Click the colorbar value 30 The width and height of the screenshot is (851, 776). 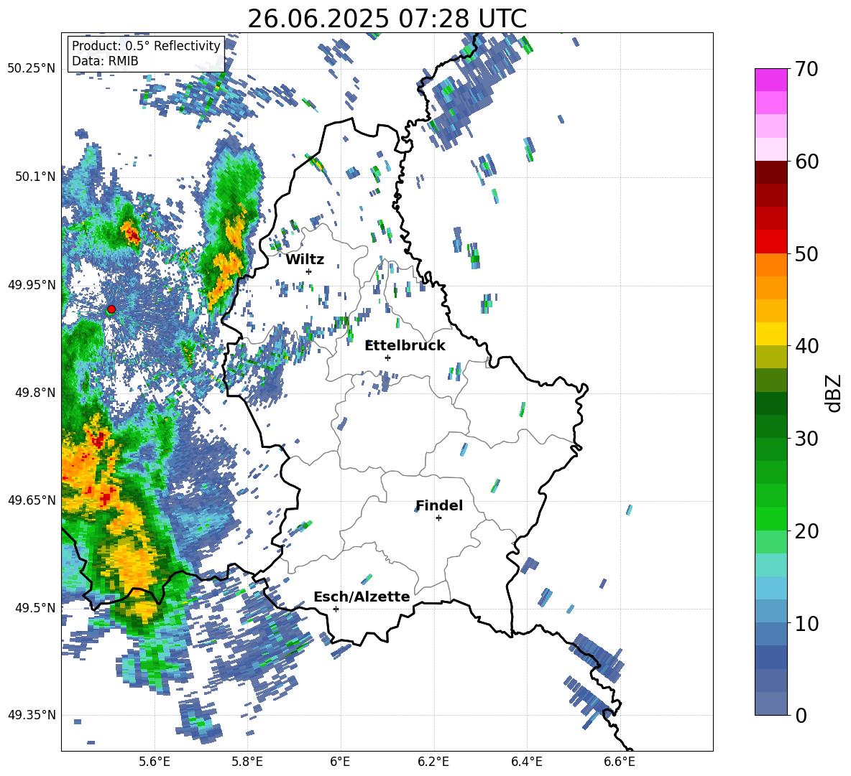point(806,439)
